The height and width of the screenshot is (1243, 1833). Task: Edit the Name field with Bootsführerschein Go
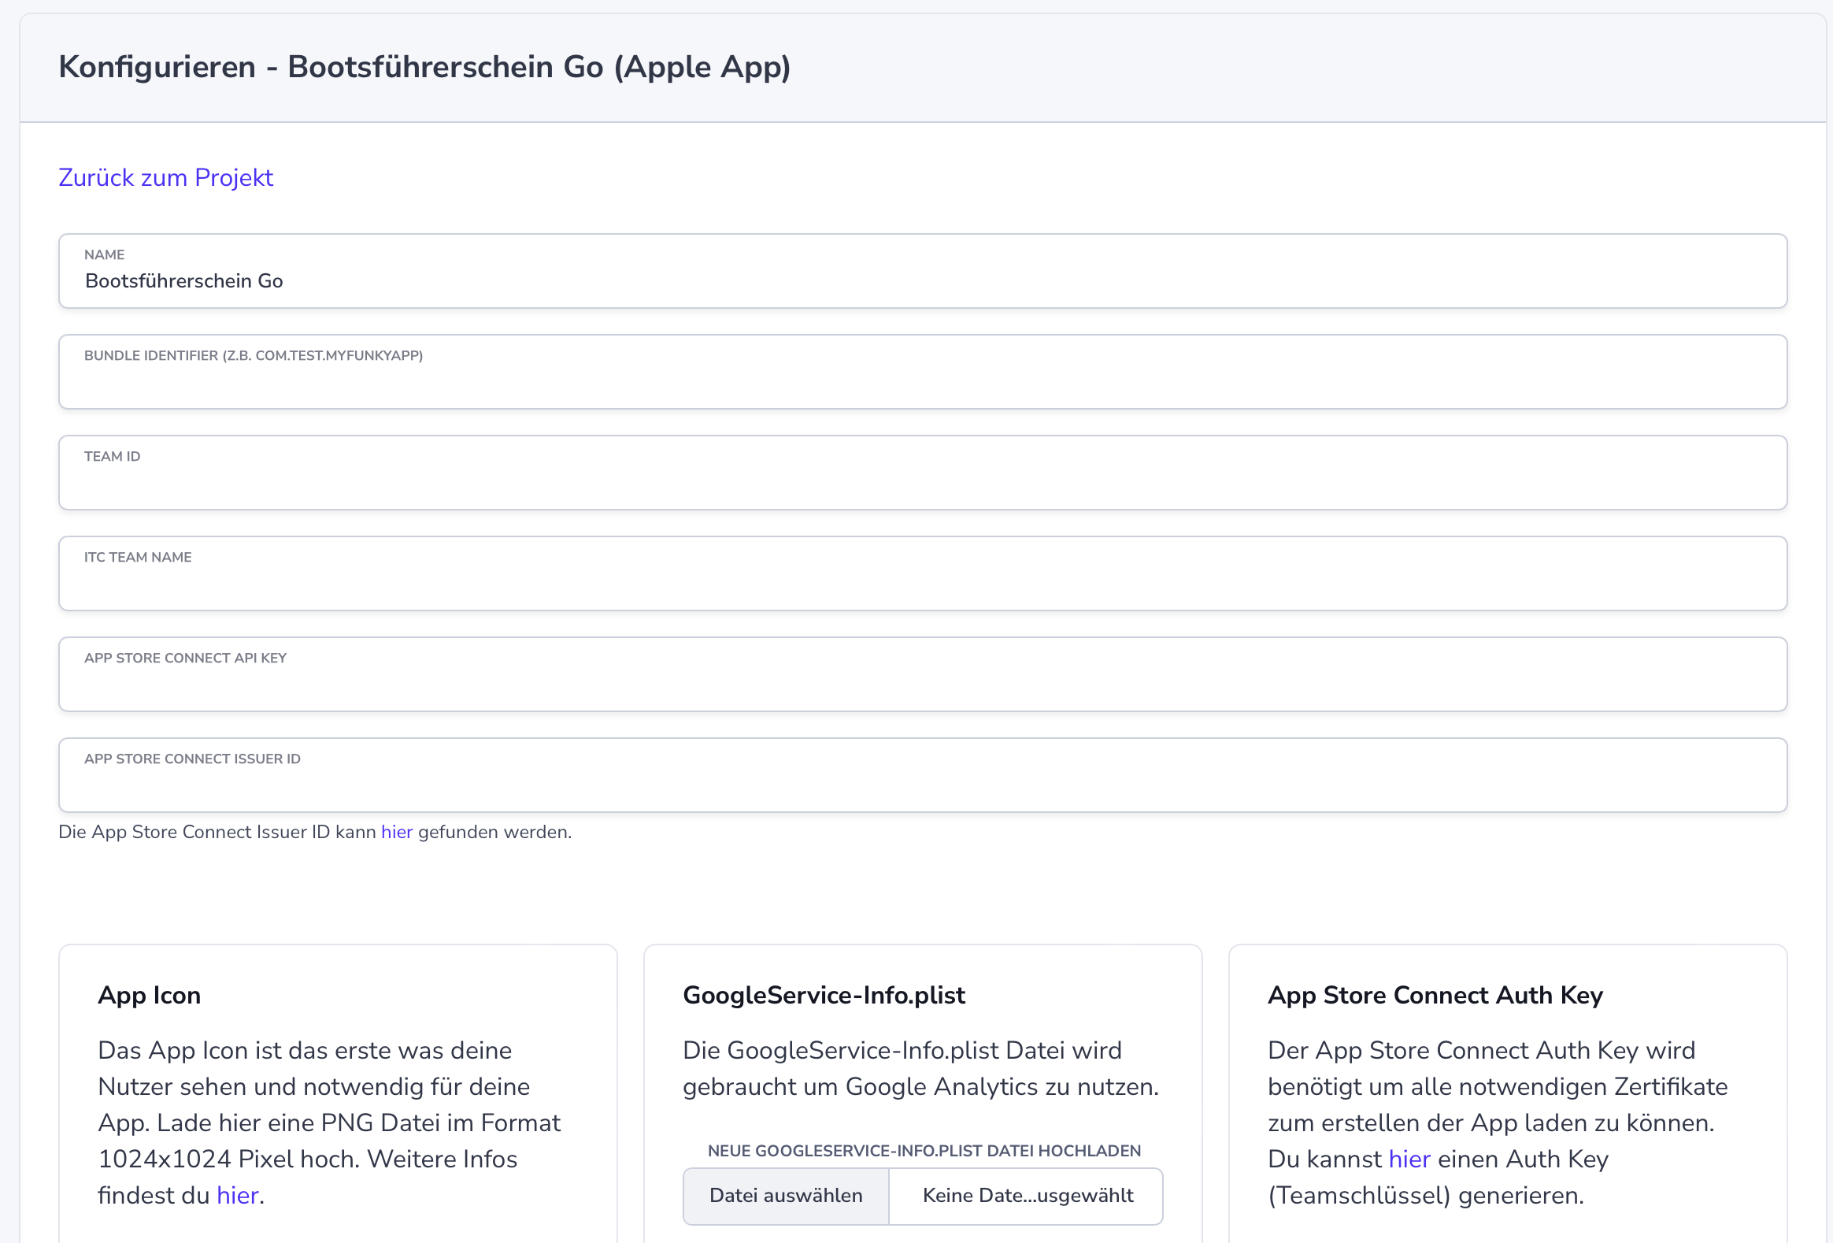[923, 271]
